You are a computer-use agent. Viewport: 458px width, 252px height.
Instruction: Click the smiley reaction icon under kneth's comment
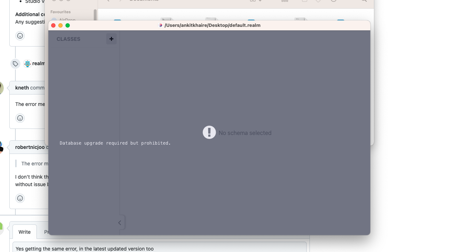click(x=20, y=118)
